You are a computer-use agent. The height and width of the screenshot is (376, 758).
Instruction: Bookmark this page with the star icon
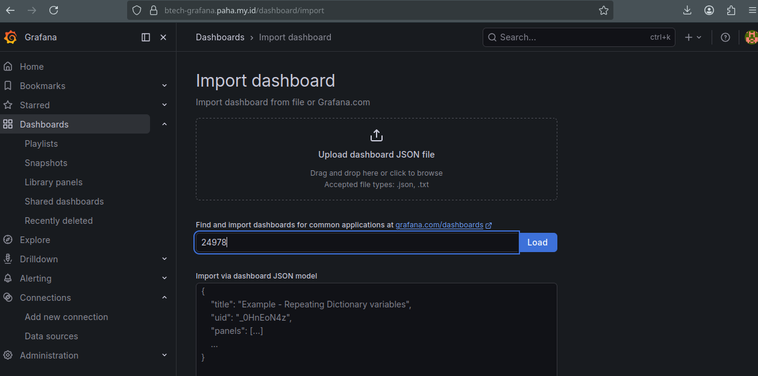point(604,10)
